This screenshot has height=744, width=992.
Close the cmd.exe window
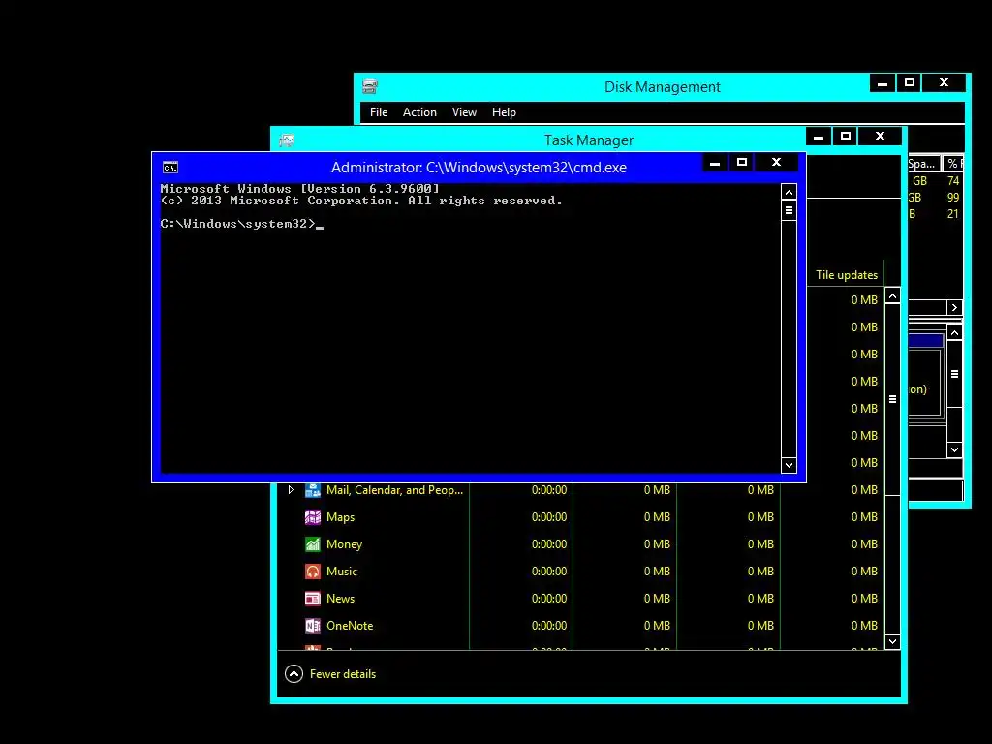tap(777, 163)
